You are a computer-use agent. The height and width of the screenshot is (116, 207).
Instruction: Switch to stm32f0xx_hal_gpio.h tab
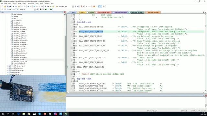[103, 12]
